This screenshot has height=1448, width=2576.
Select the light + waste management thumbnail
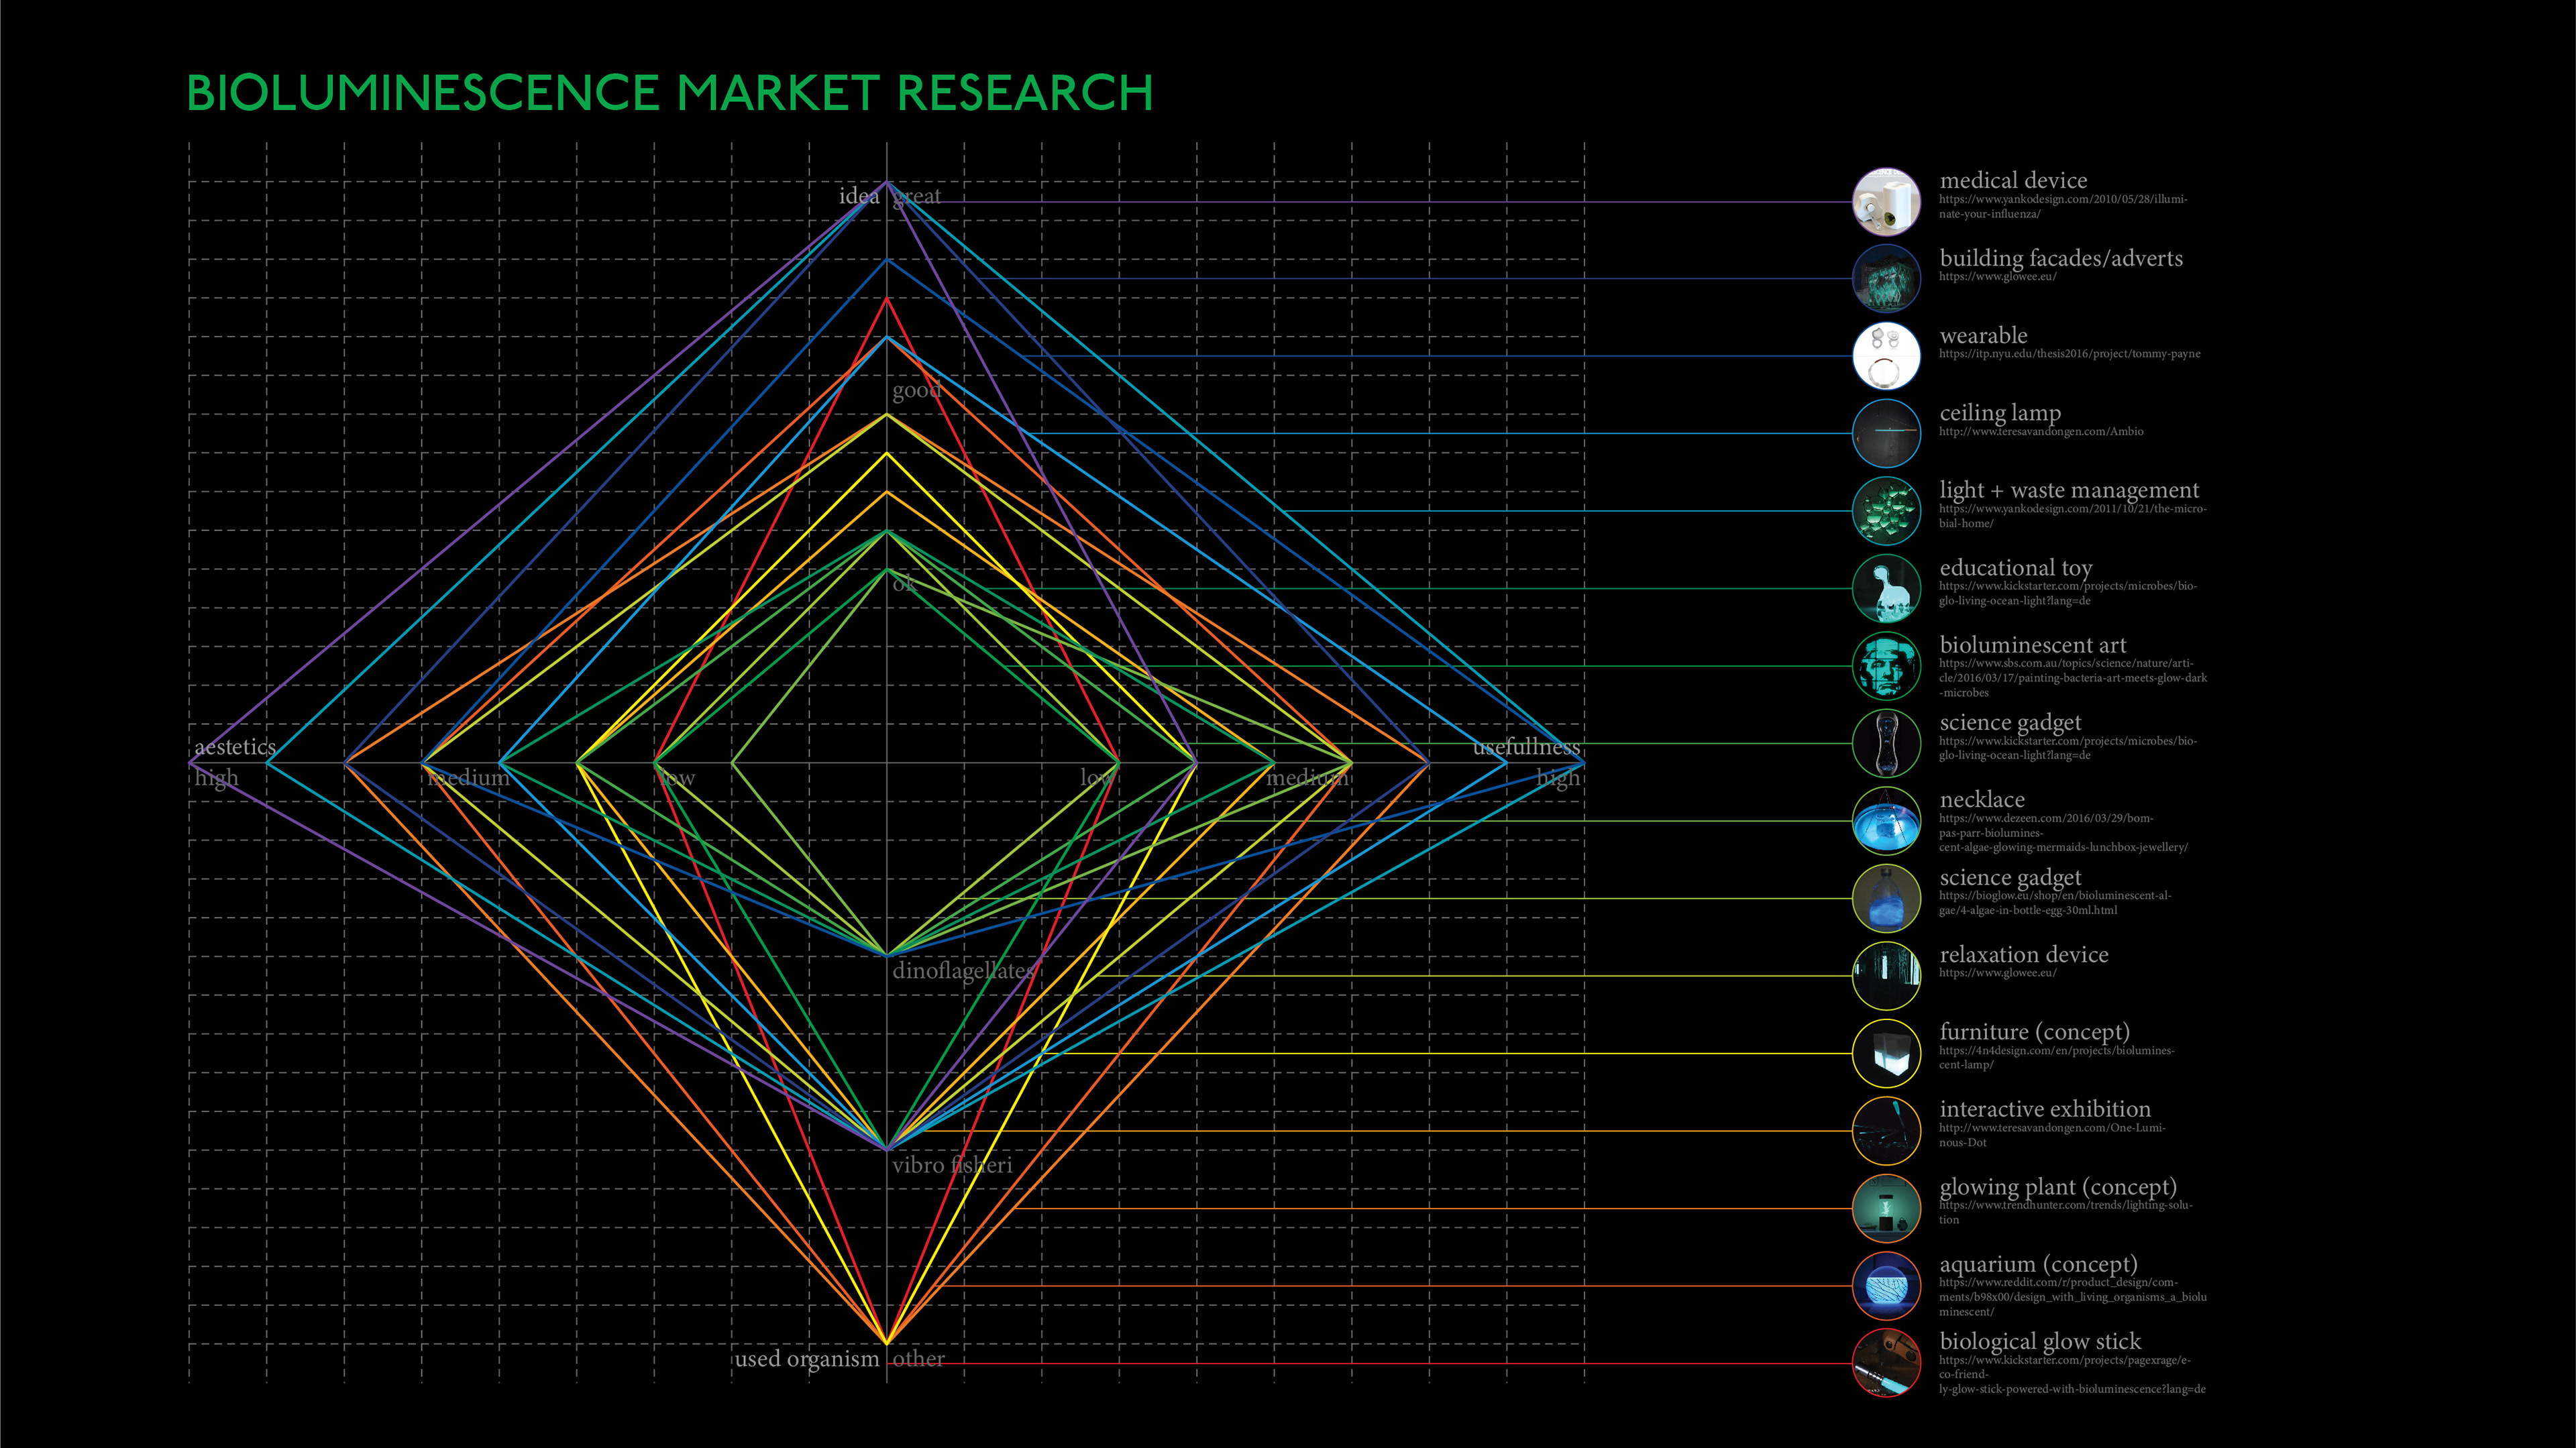click(1886, 511)
